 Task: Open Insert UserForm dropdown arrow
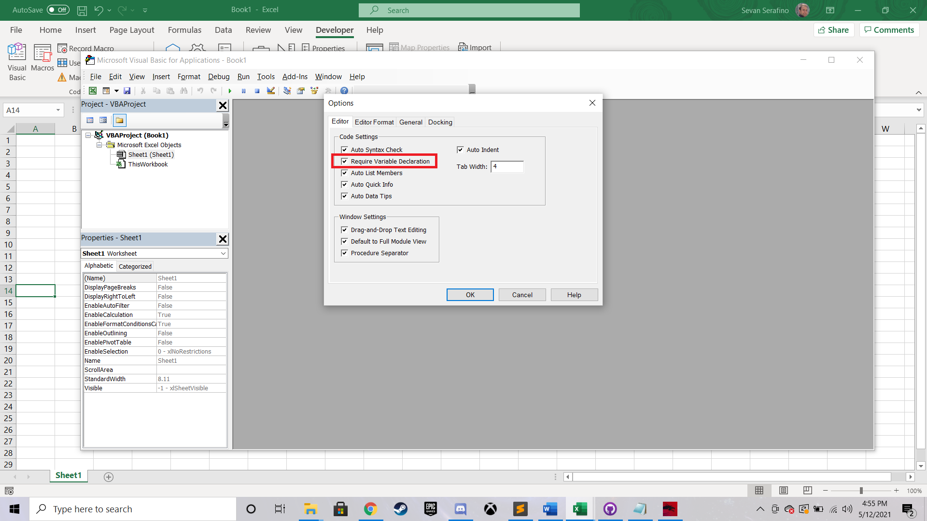point(116,91)
